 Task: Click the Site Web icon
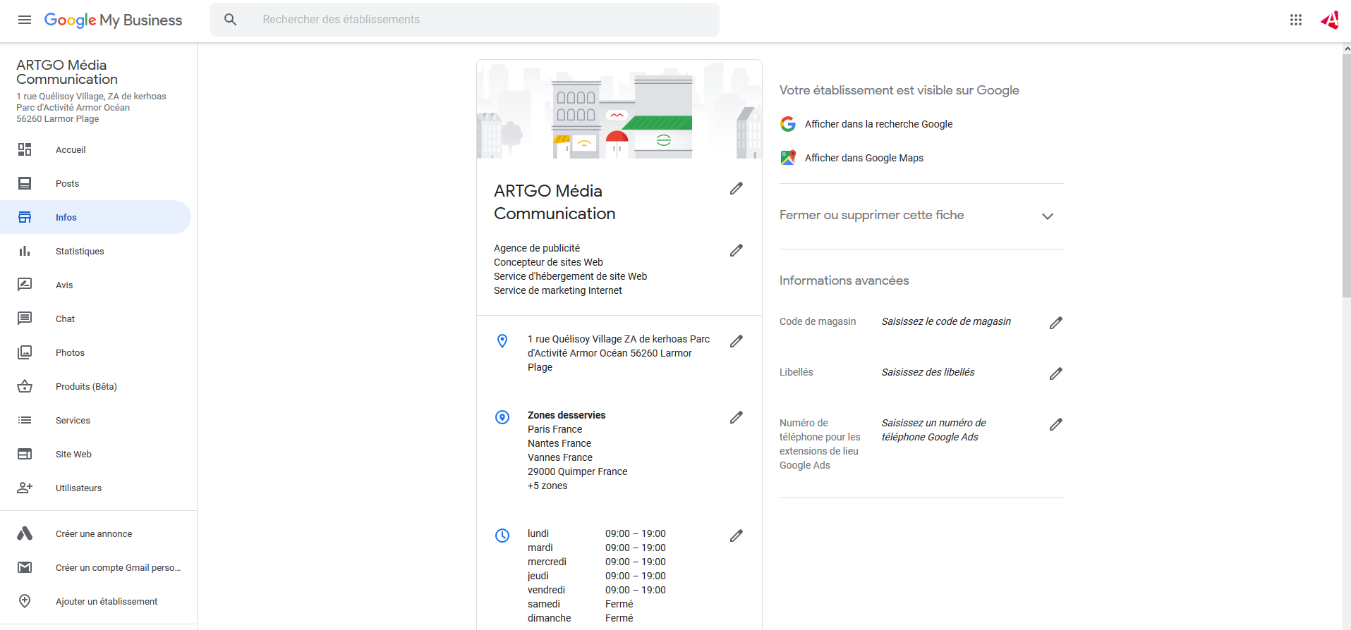pyautogui.click(x=25, y=454)
